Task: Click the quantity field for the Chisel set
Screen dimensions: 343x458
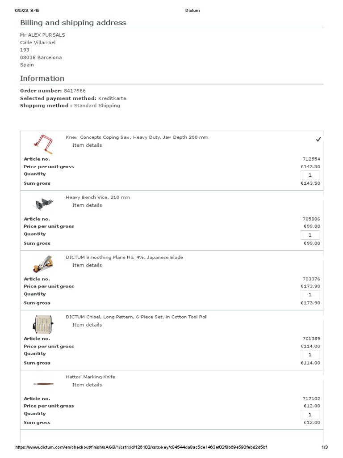Action: tap(310, 355)
